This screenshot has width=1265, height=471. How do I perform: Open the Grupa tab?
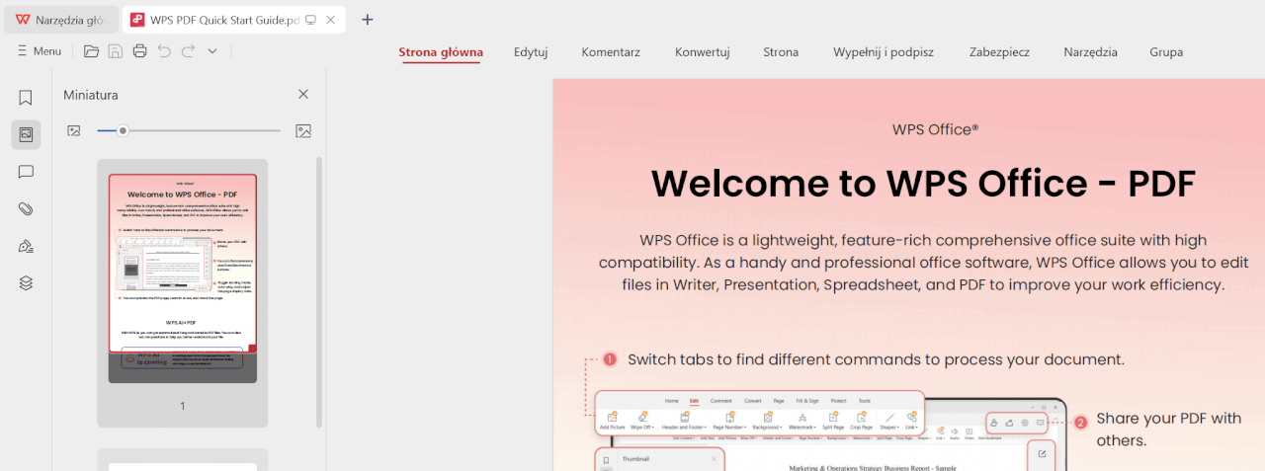(1166, 52)
